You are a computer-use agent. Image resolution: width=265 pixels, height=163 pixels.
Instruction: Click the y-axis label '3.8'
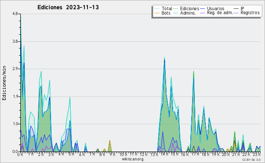click(x=15, y=41)
